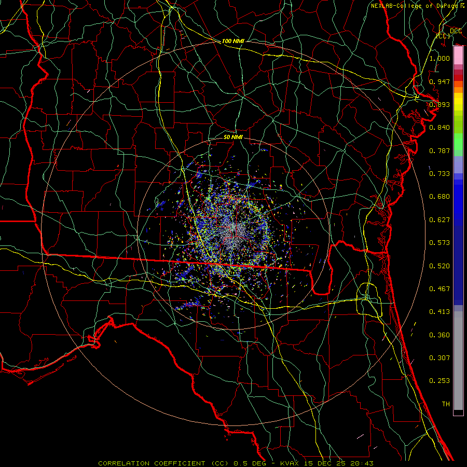Viewport: 467px width, 467px height.
Task: Click the 100 NMI range ring label
Action: (x=233, y=41)
